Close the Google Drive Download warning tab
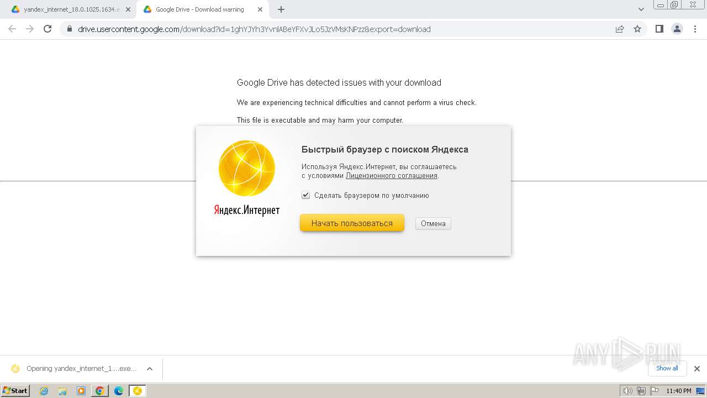 (260, 9)
